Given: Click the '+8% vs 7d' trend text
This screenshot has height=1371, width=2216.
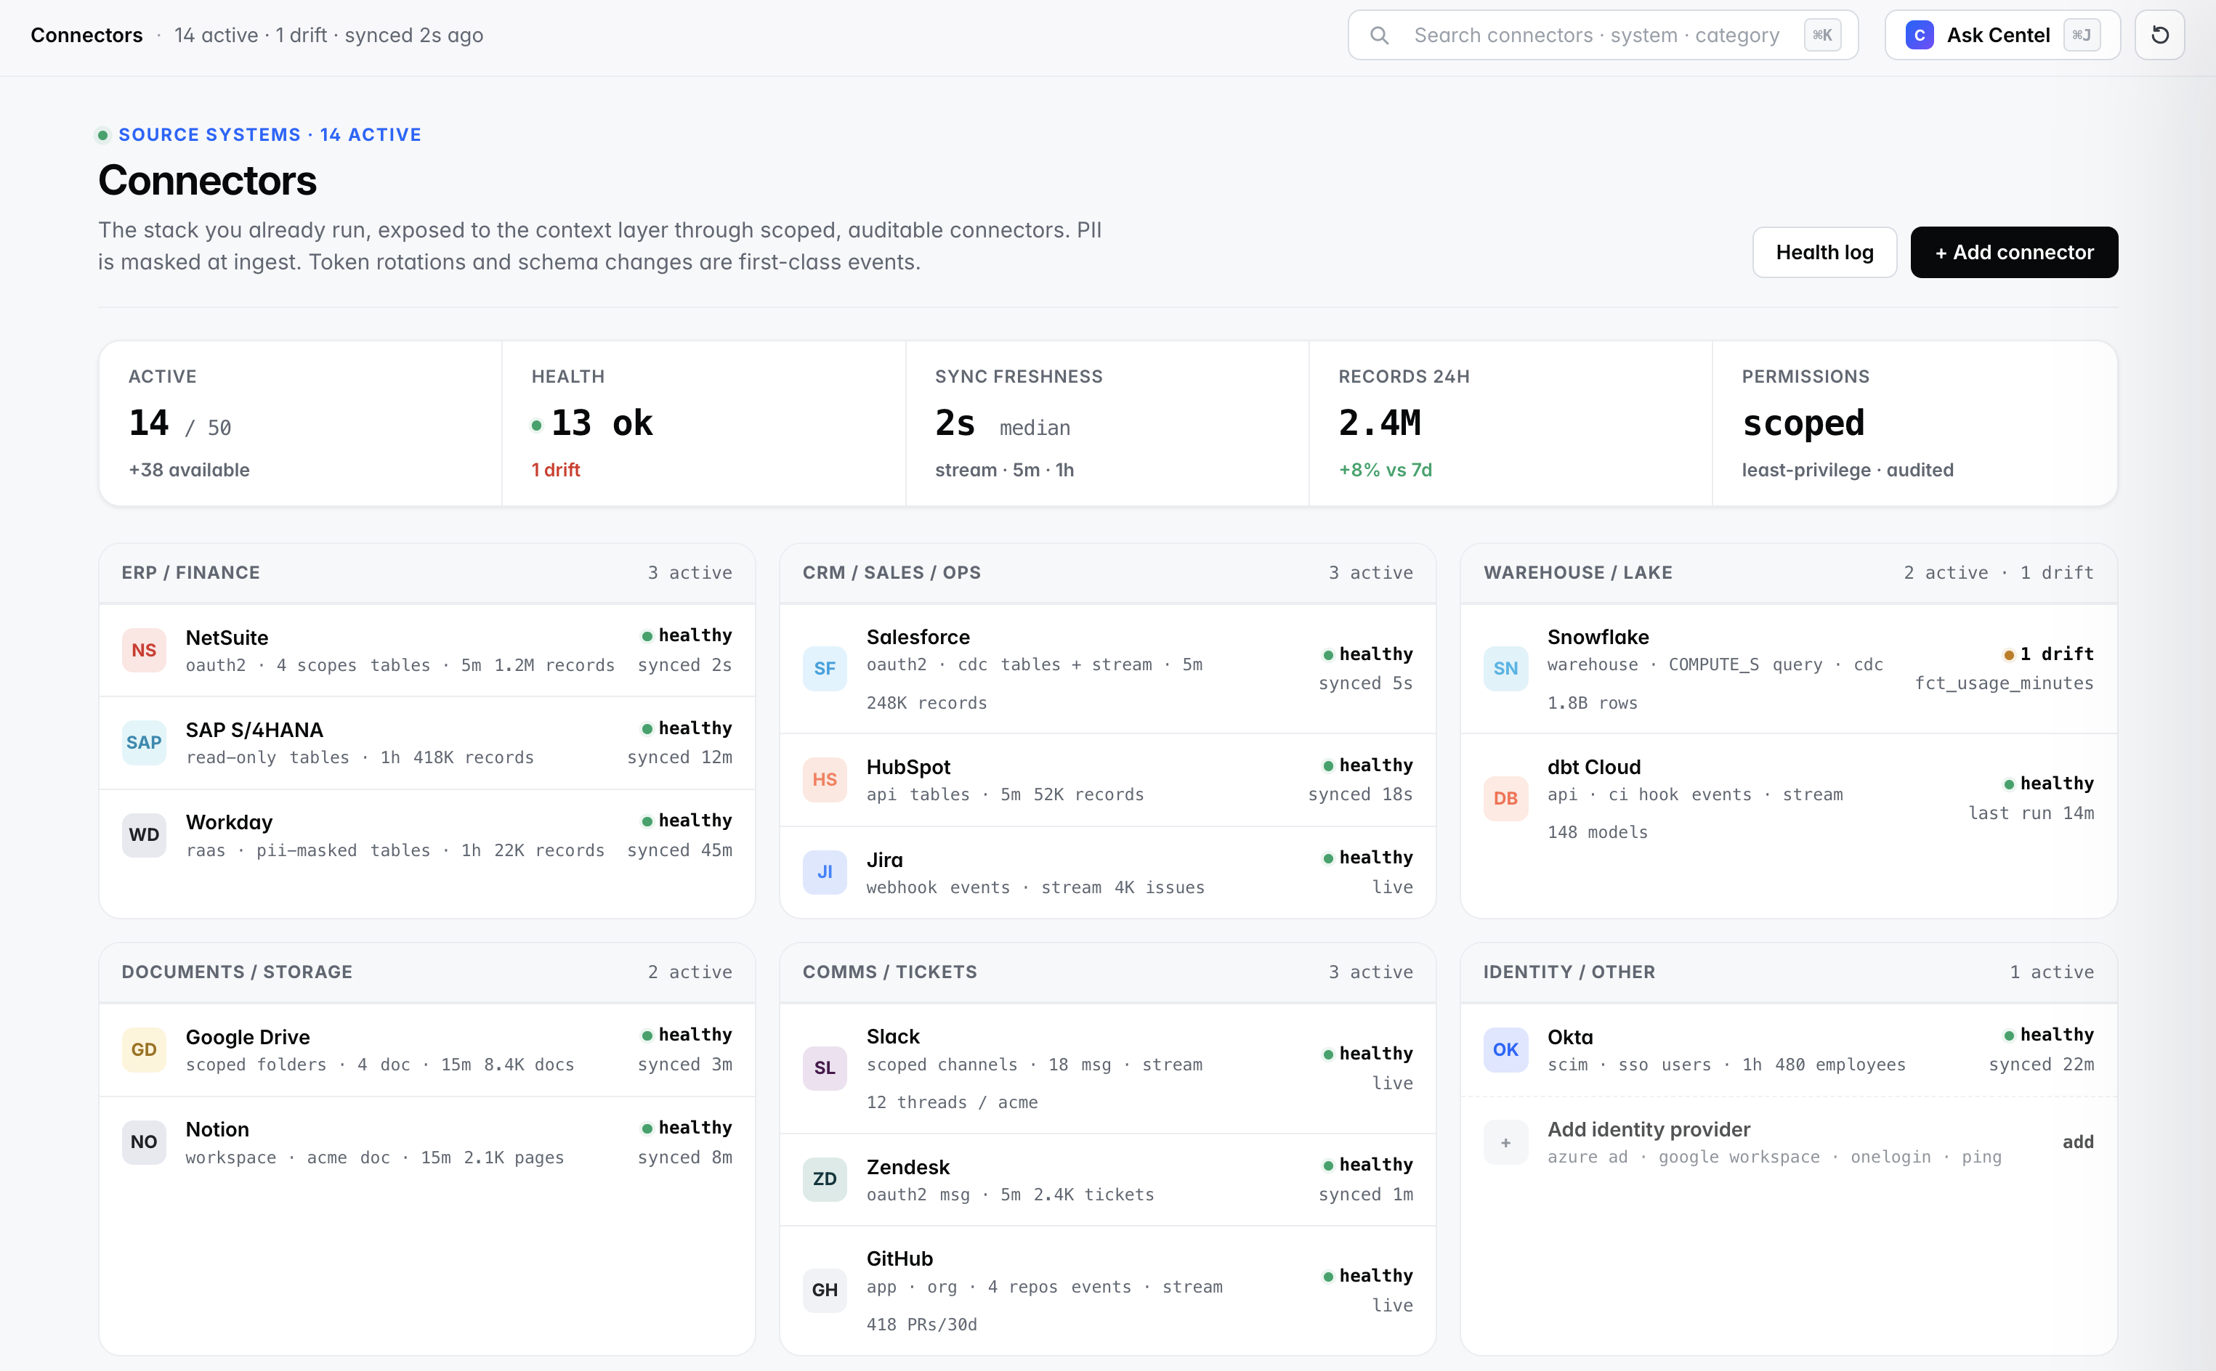Looking at the screenshot, I should click(1385, 470).
